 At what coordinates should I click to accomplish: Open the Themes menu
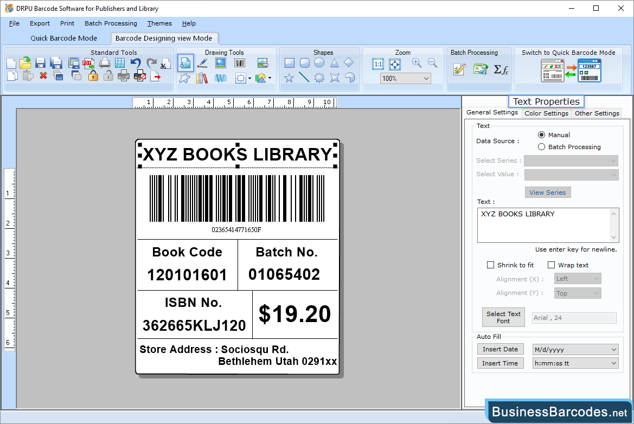pyautogui.click(x=159, y=23)
